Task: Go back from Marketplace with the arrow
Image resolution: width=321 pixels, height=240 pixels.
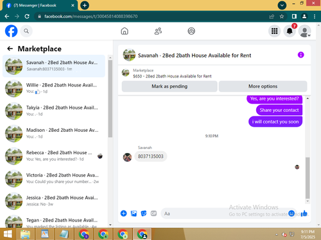Action: tap(10, 49)
